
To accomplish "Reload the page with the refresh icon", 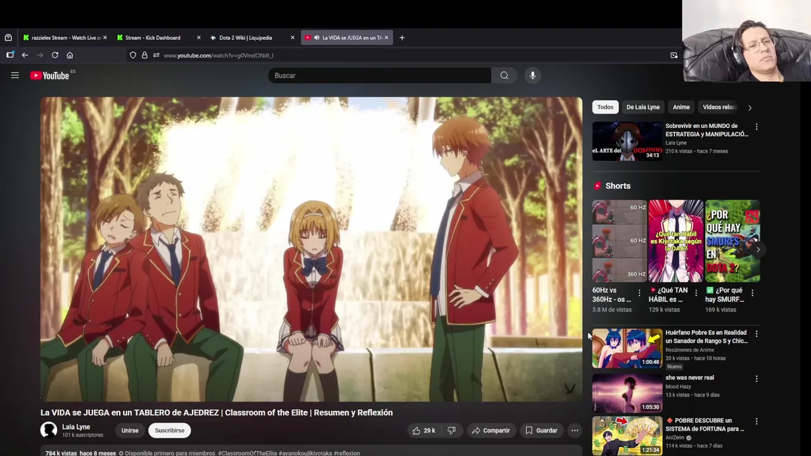I will coord(55,55).
